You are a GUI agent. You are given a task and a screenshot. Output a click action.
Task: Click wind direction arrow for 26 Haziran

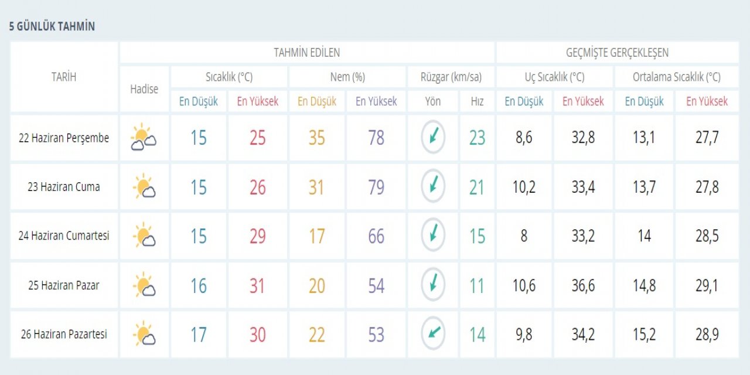click(x=433, y=334)
